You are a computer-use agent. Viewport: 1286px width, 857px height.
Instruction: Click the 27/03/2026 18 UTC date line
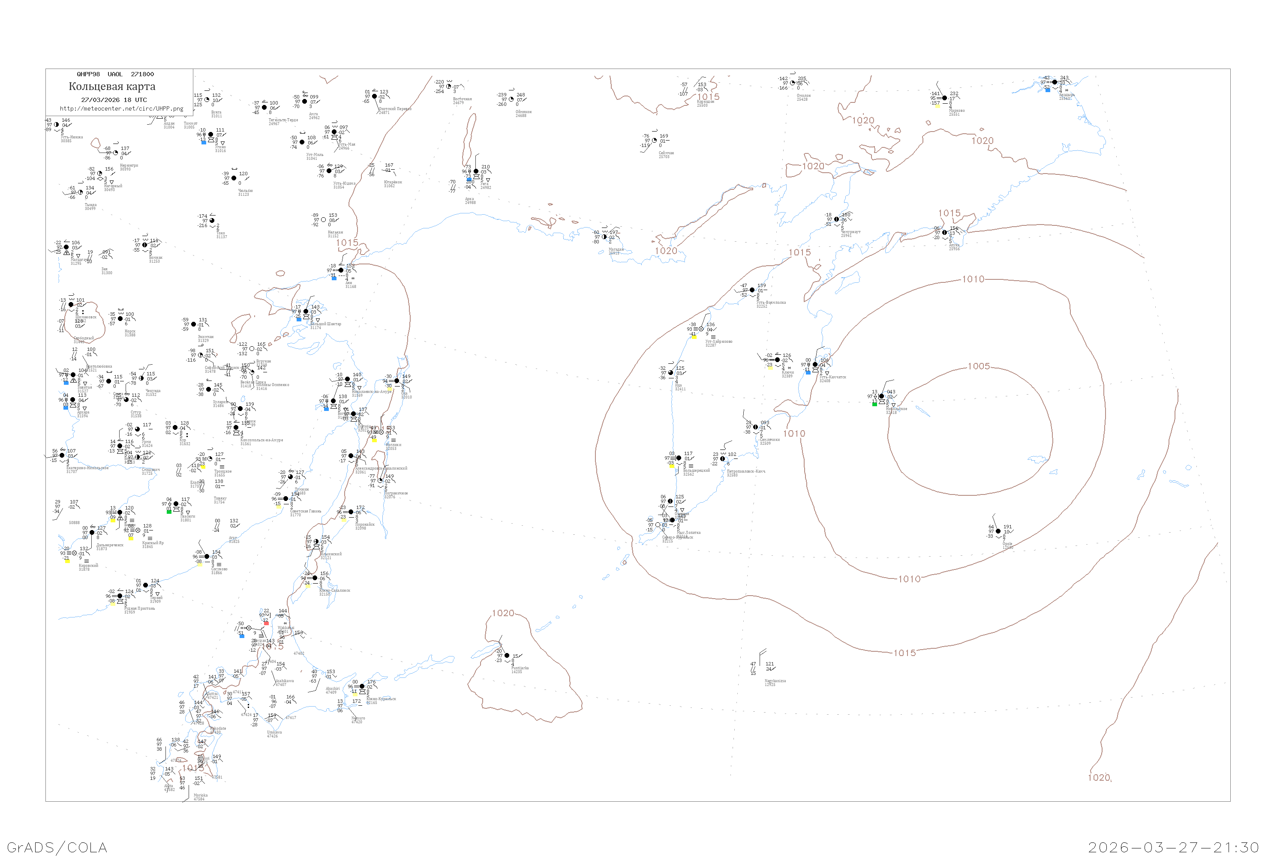click(x=114, y=100)
